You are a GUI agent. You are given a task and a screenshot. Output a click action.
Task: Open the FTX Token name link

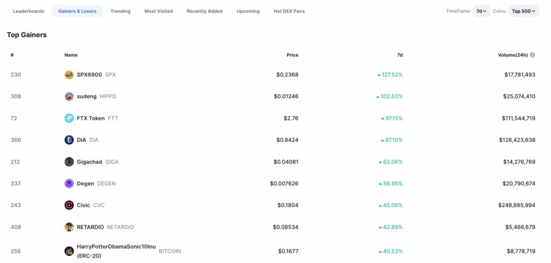click(90, 118)
